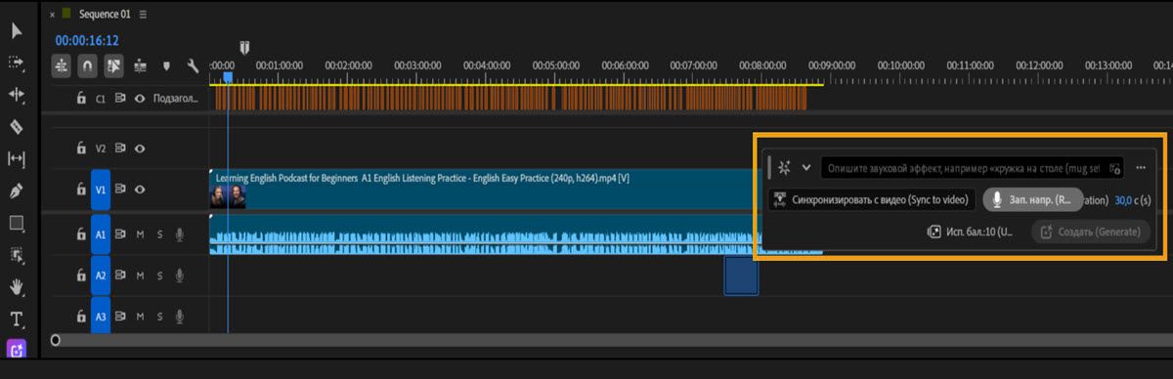Toggle lock on video track V2
This screenshot has width=1173, height=379.
pos(82,148)
